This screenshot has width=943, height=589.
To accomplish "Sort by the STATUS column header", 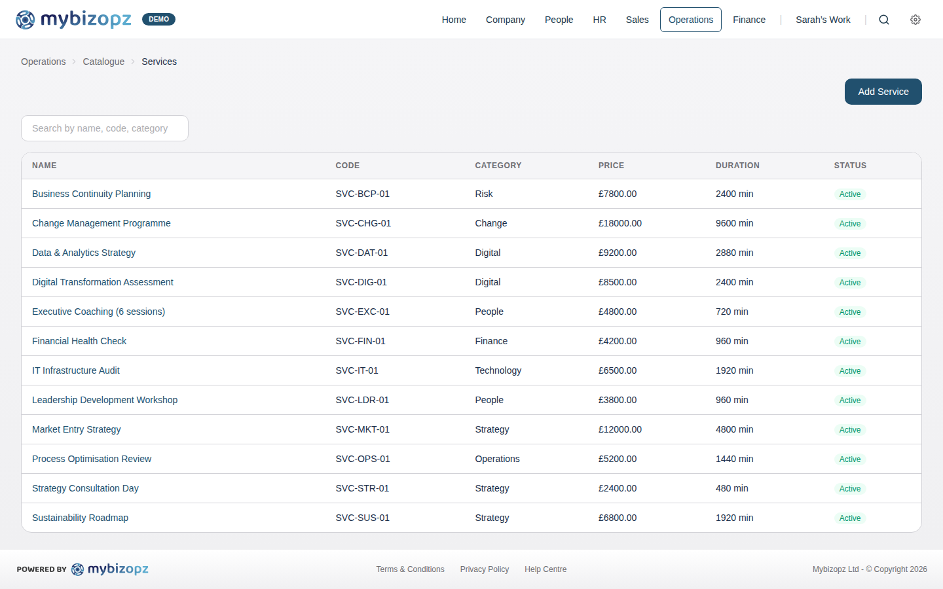I will [850, 166].
